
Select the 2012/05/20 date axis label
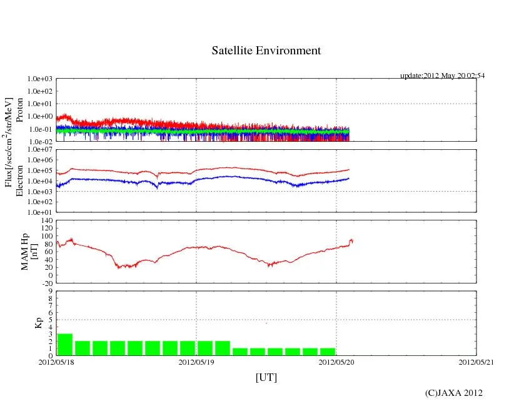336,362
